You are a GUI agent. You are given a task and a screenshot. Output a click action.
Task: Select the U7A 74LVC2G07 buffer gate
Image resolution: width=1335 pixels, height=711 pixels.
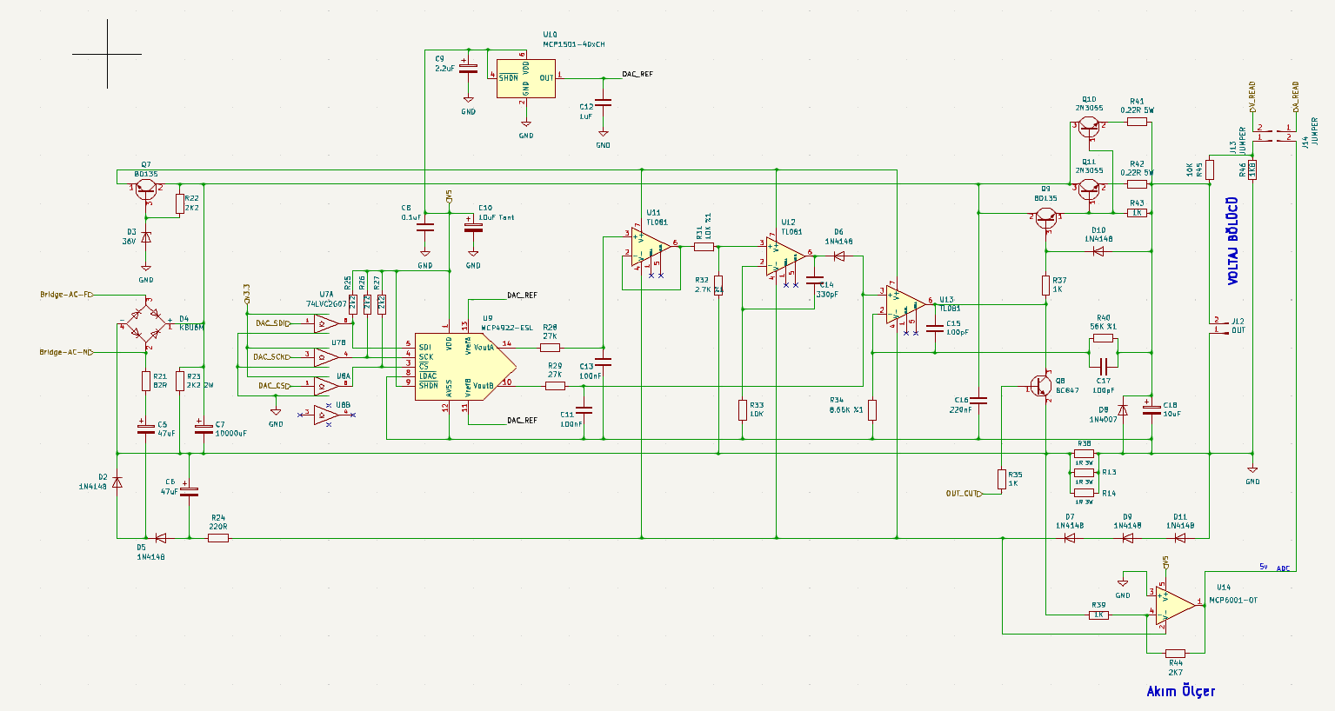pos(325,323)
